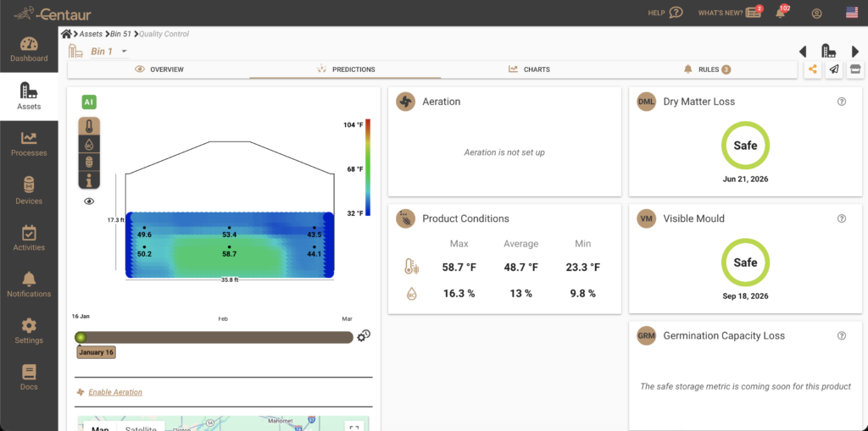Toggle the green AI badge
This screenshot has width=868, height=431.
(x=89, y=102)
